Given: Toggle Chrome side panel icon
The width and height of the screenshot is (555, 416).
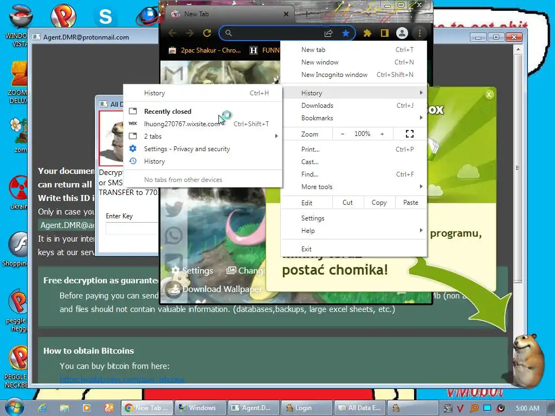Looking at the screenshot, I should point(384,33).
